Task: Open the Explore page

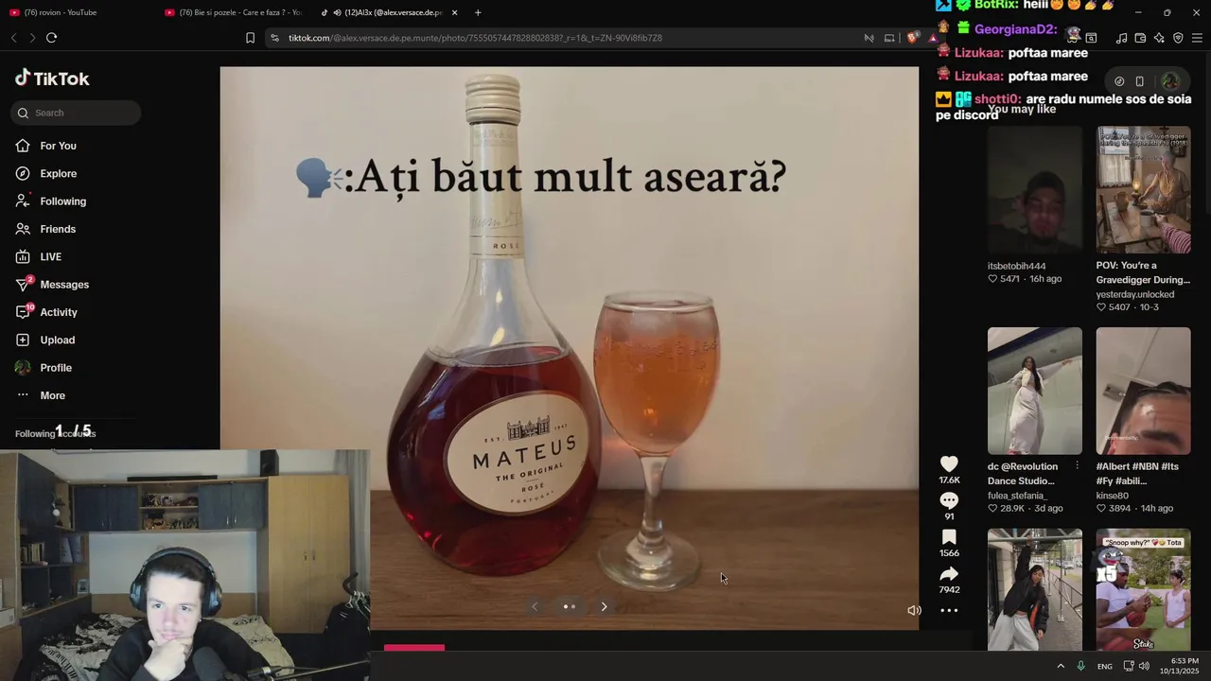Action: click(x=59, y=173)
